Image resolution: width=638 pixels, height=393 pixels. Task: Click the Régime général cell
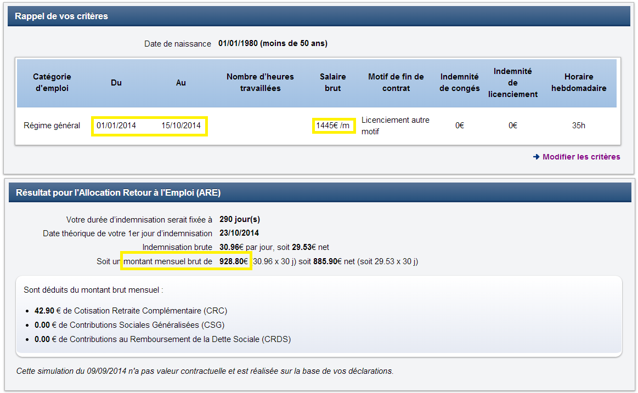(52, 126)
